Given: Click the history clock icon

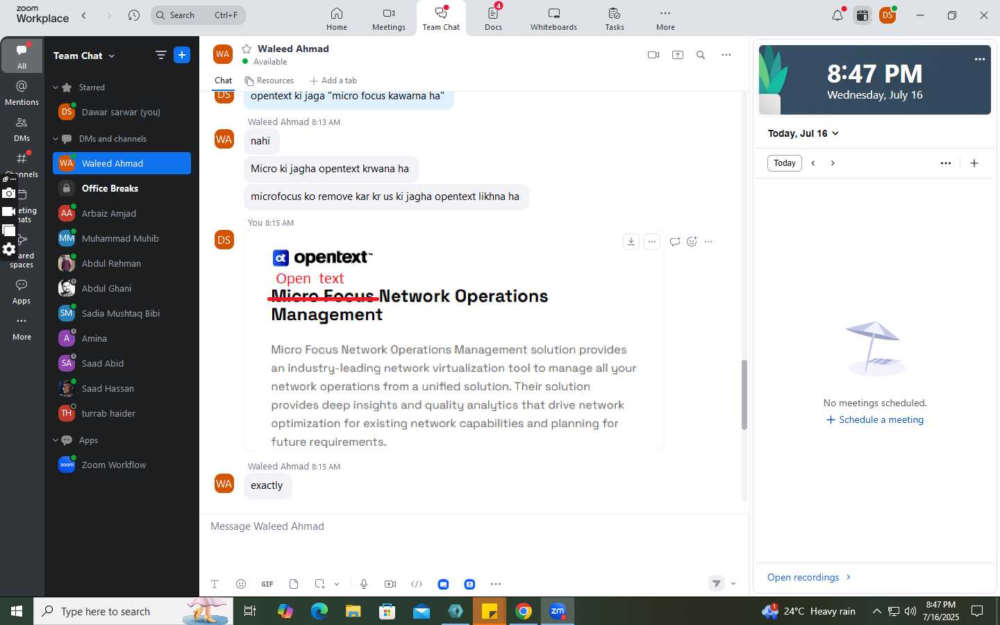Looking at the screenshot, I should (134, 15).
